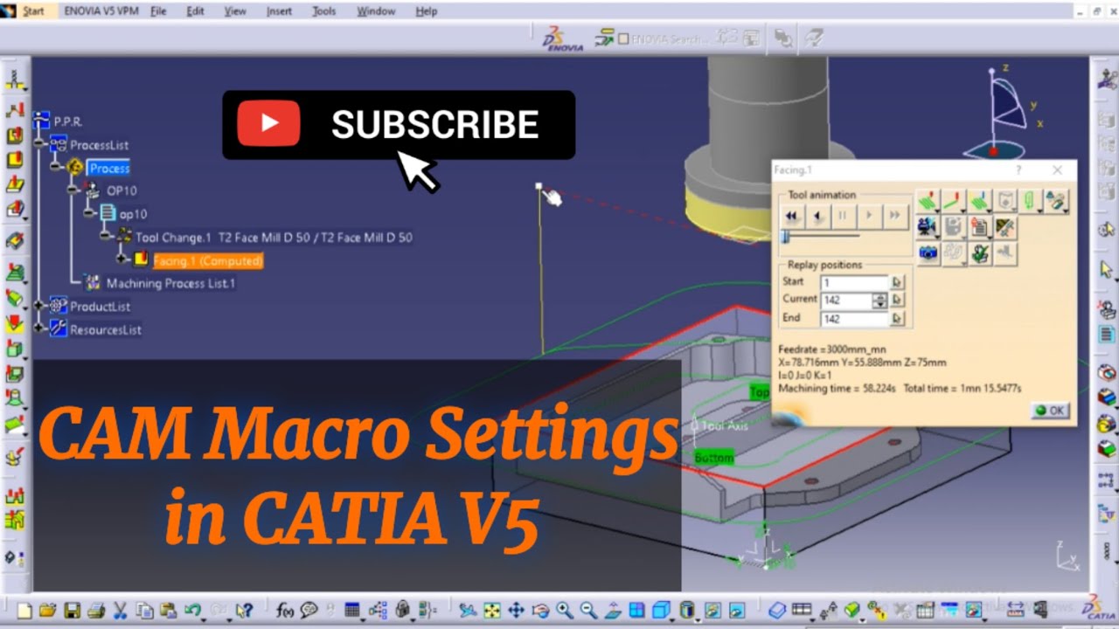Expand the ProductList tree node

pos(38,306)
